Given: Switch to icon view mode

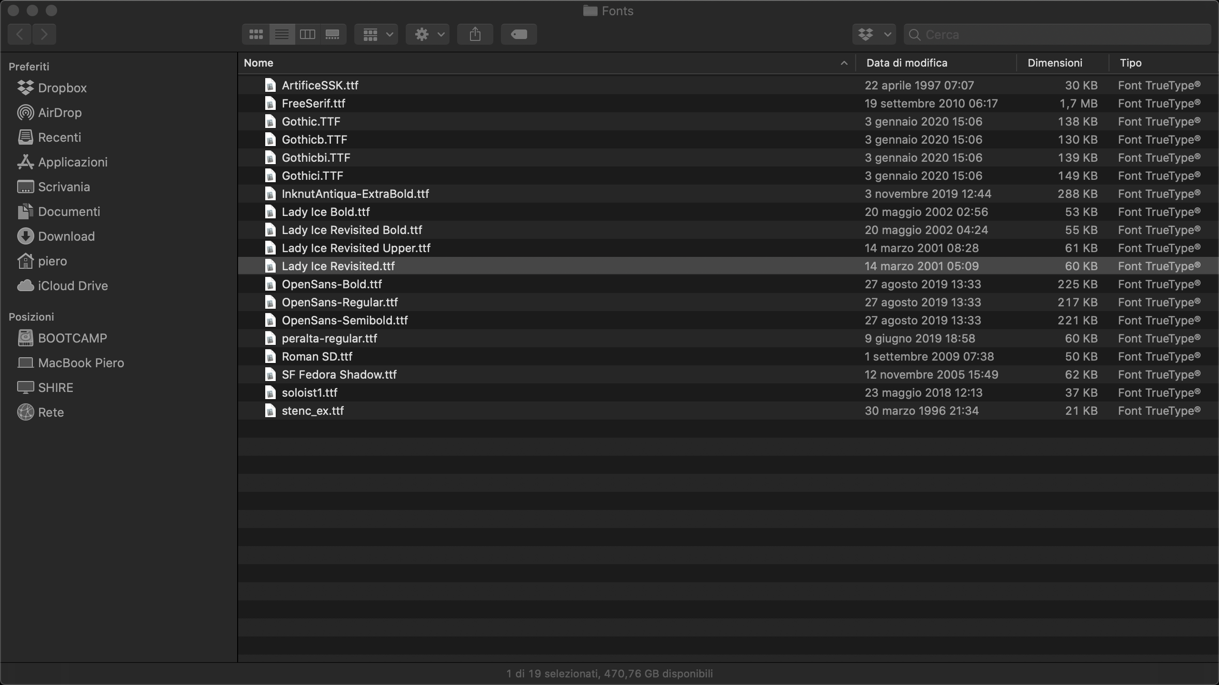Looking at the screenshot, I should pos(256,34).
